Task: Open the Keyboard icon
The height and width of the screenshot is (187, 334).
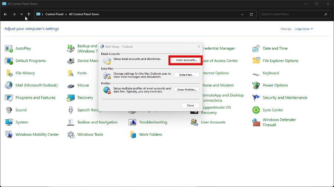Action: tap(256, 74)
